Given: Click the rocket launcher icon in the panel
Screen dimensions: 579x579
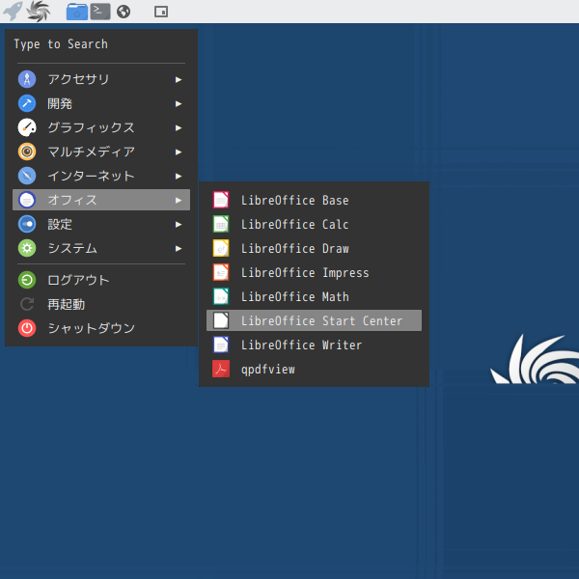Looking at the screenshot, I should click(13, 12).
